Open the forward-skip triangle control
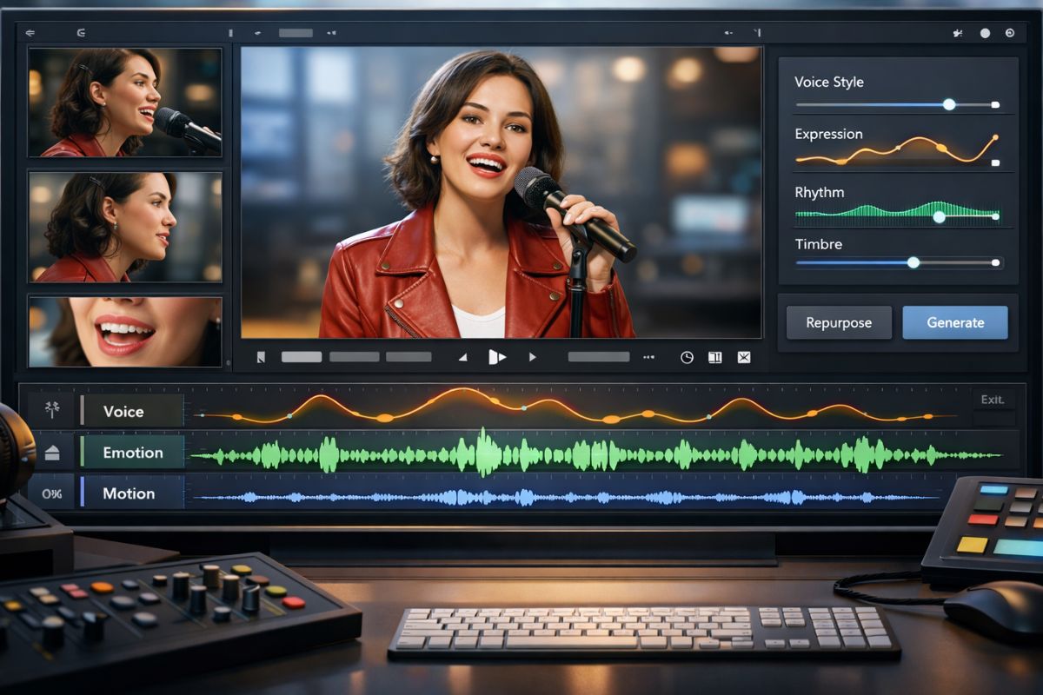1043x695 pixels. [533, 356]
